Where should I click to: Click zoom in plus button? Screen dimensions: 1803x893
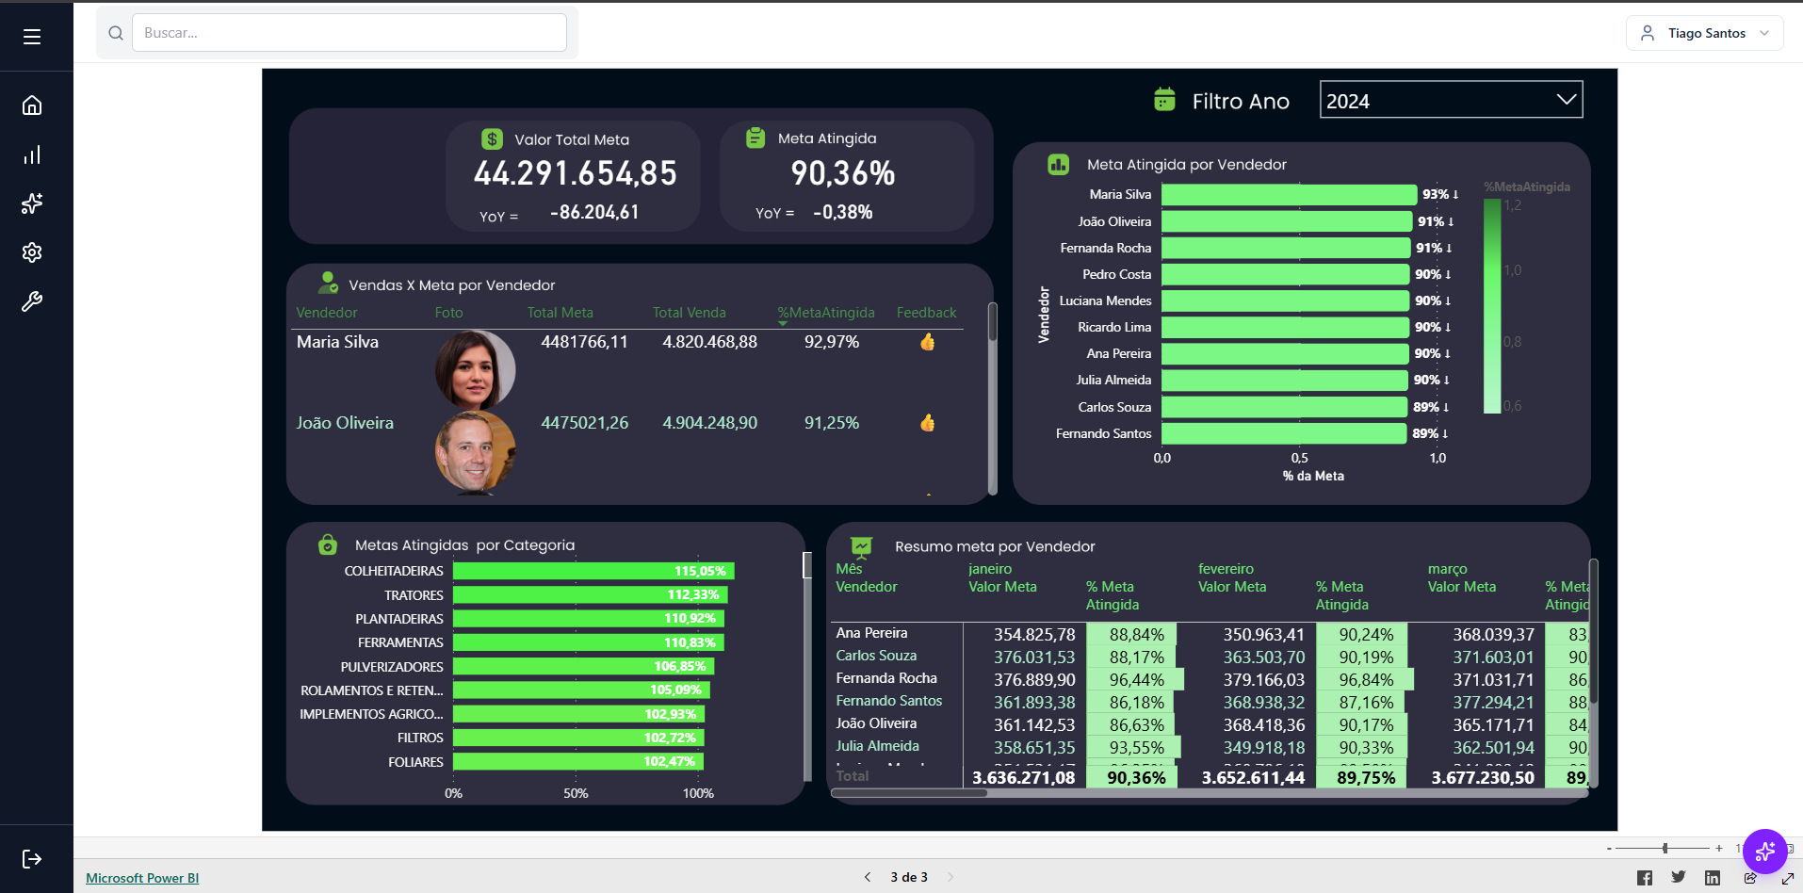click(1719, 849)
